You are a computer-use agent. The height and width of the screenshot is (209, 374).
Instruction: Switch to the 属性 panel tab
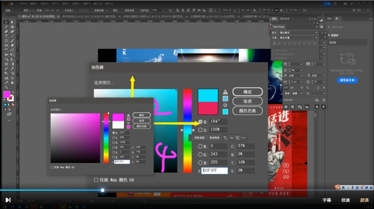(x=329, y=19)
